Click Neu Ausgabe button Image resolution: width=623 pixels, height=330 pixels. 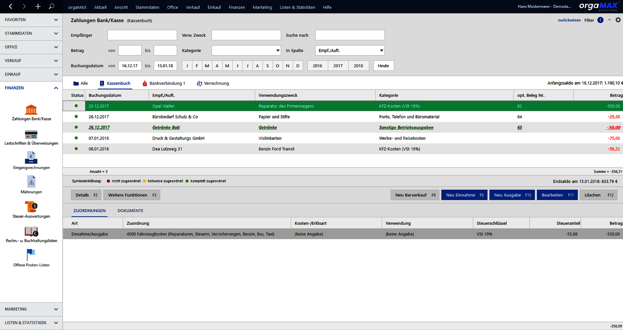[512, 195]
